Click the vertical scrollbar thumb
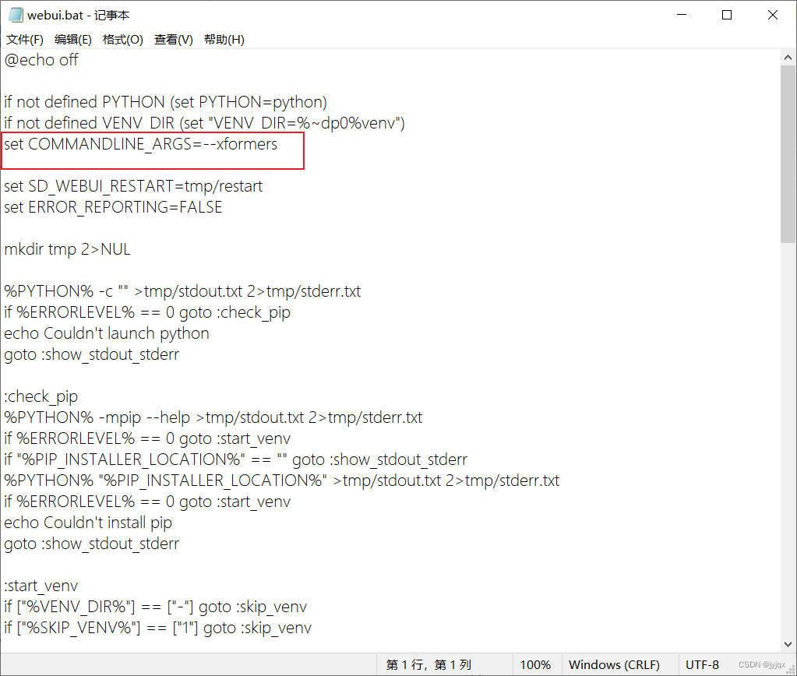The width and height of the screenshot is (797, 676). pos(788,154)
